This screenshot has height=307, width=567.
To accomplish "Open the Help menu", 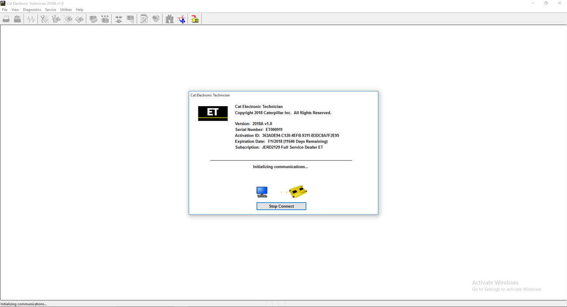I will (x=79, y=9).
